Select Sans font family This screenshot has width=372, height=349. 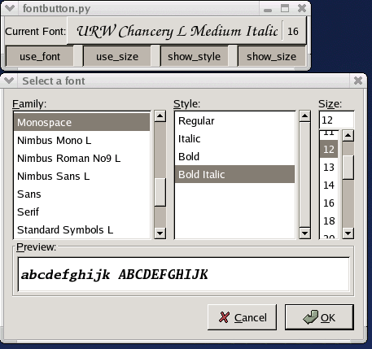pyautogui.click(x=81, y=194)
